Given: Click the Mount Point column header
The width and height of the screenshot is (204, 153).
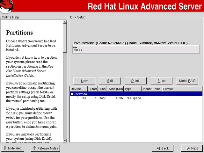Looking at the screenshot, I should (x=152, y=89).
